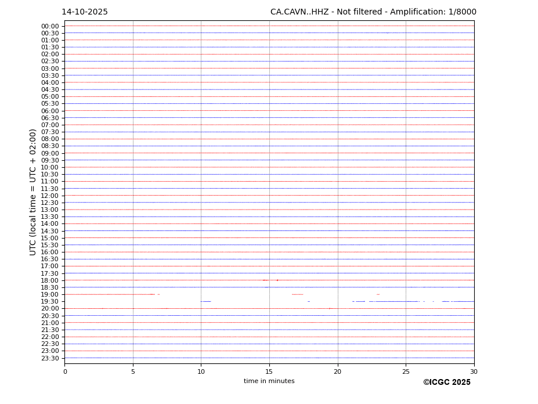Click the 19:30 time row label
Viewport: 538px width, 404px height.
pos(50,302)
